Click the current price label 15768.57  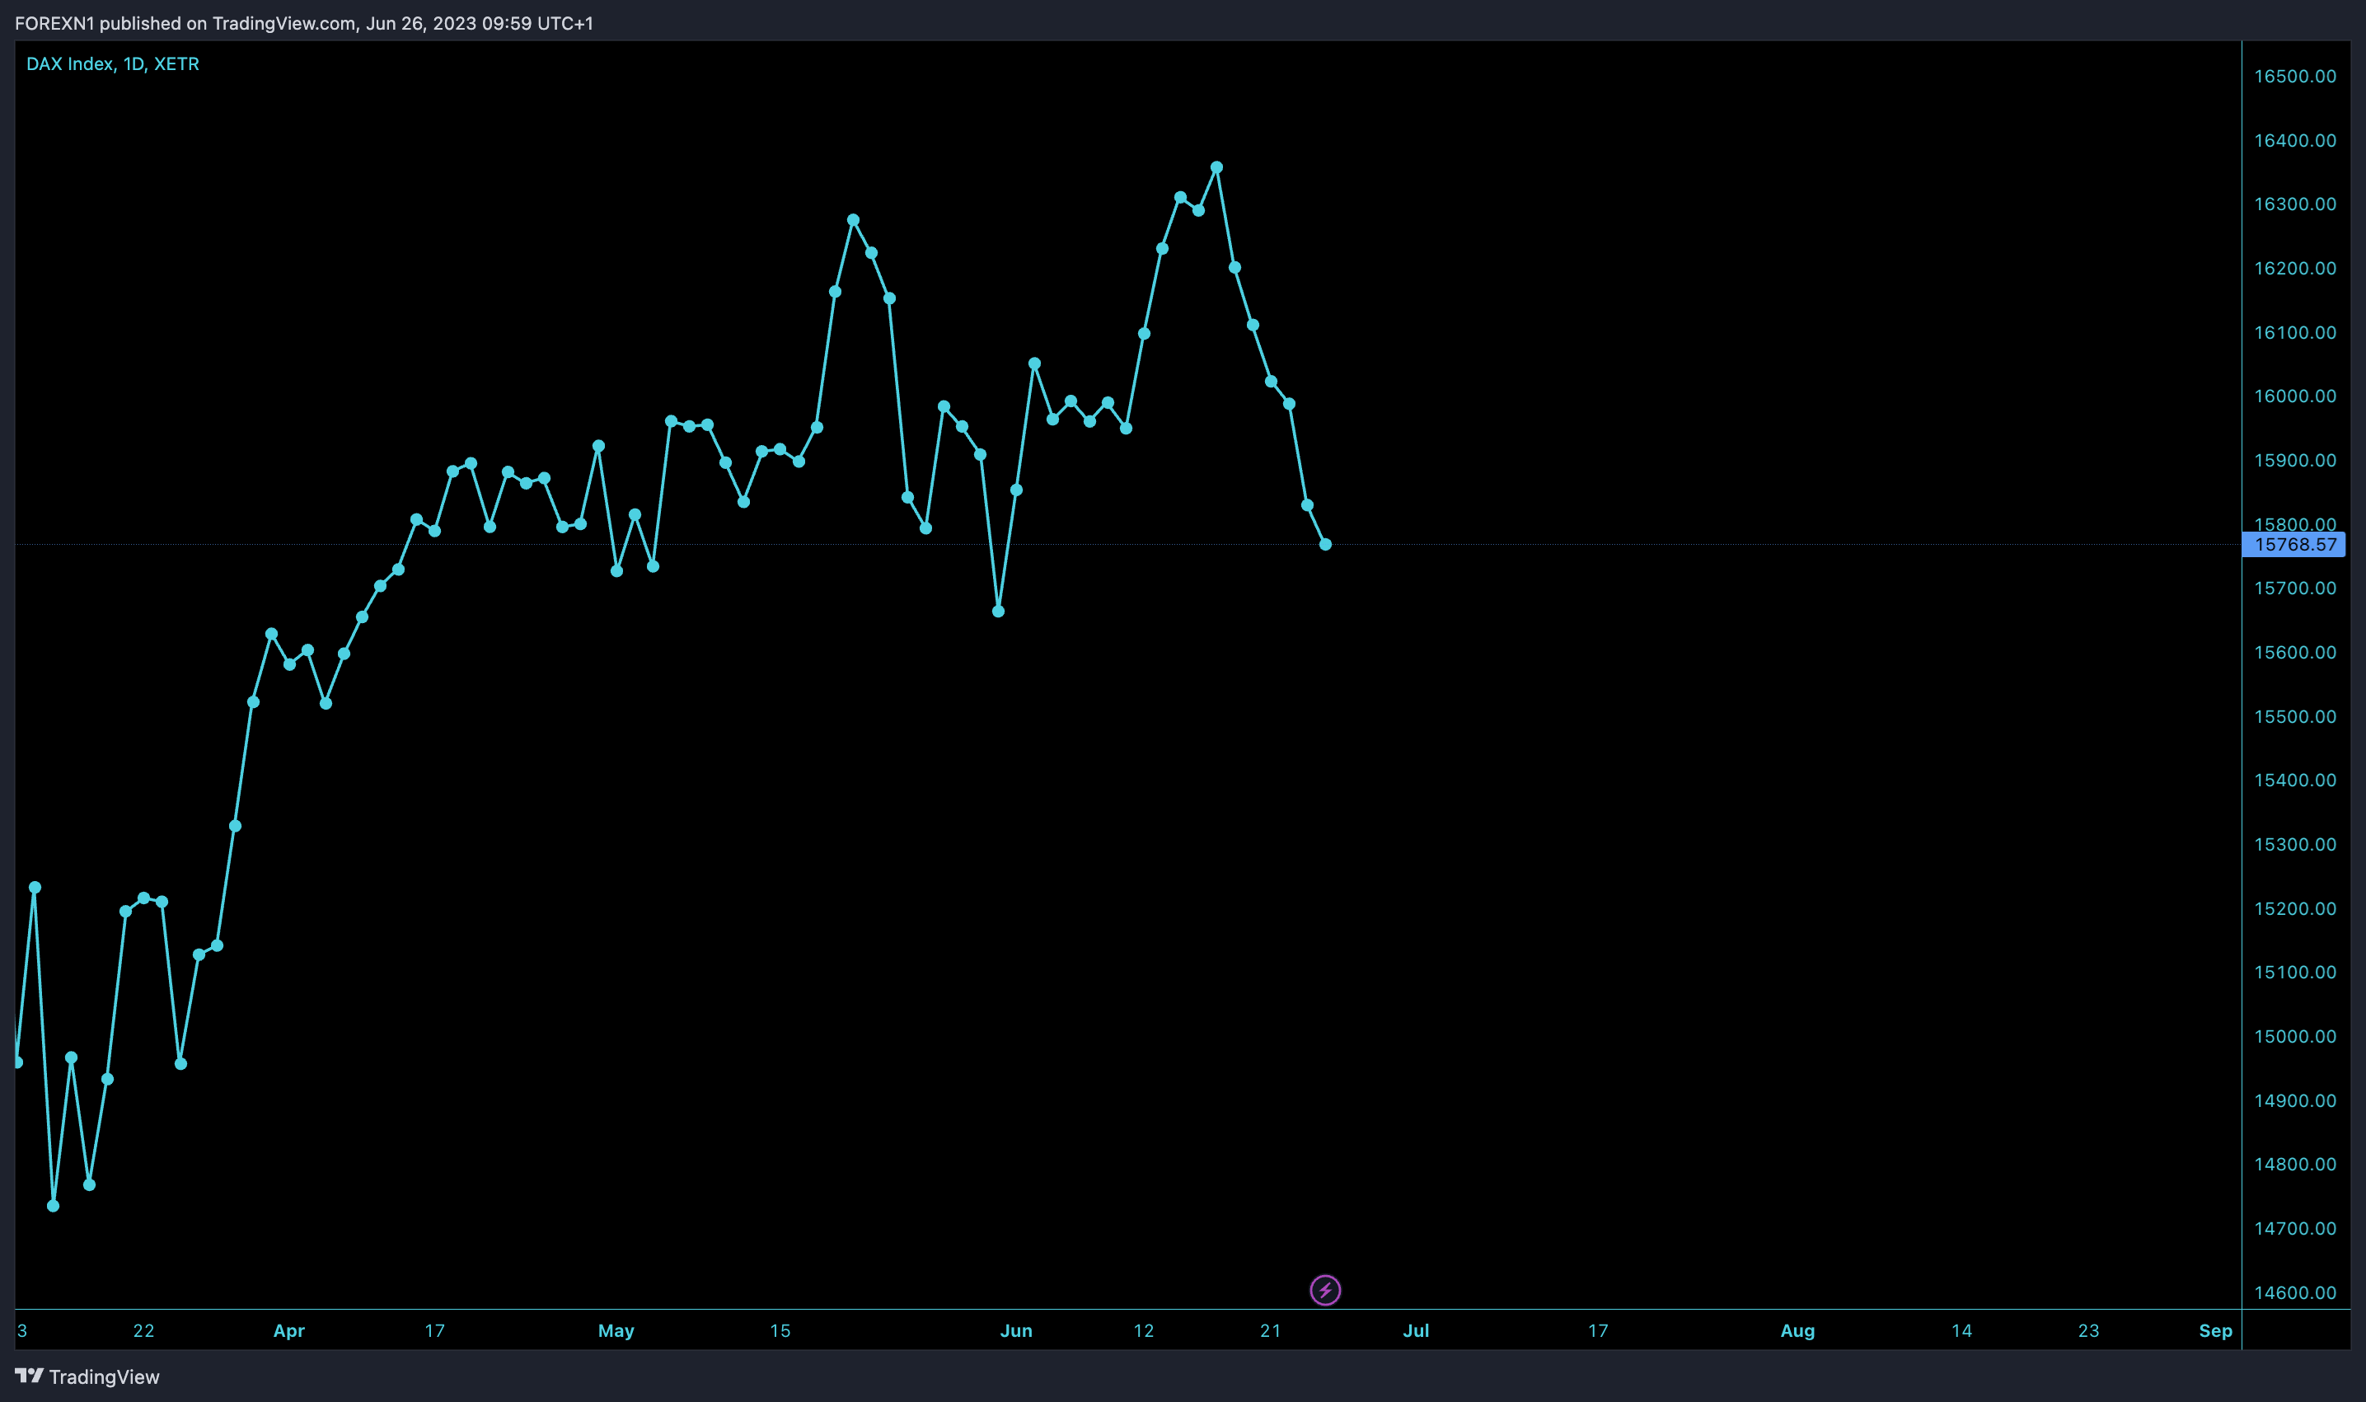pos(2293,544)
